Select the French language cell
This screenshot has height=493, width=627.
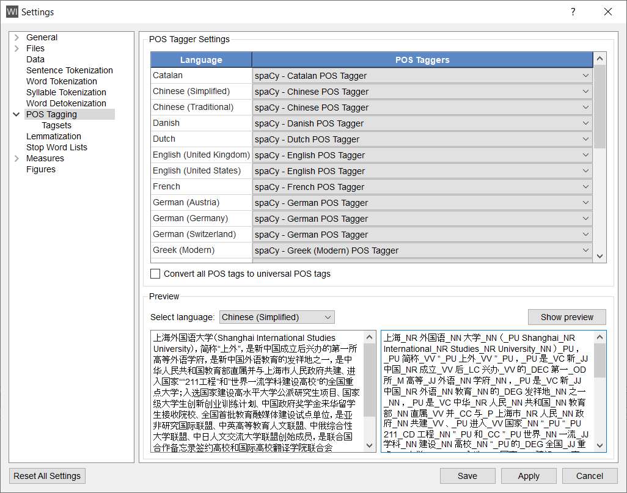point(201,187)
